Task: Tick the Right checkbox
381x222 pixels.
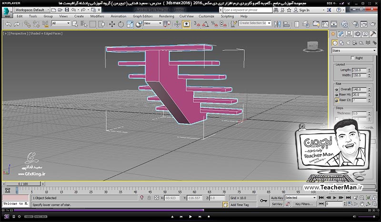Action: coord(352,58)
